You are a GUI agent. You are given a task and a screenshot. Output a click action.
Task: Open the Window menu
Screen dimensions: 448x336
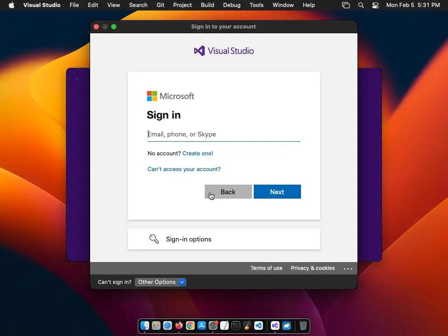tap(283, 5)
